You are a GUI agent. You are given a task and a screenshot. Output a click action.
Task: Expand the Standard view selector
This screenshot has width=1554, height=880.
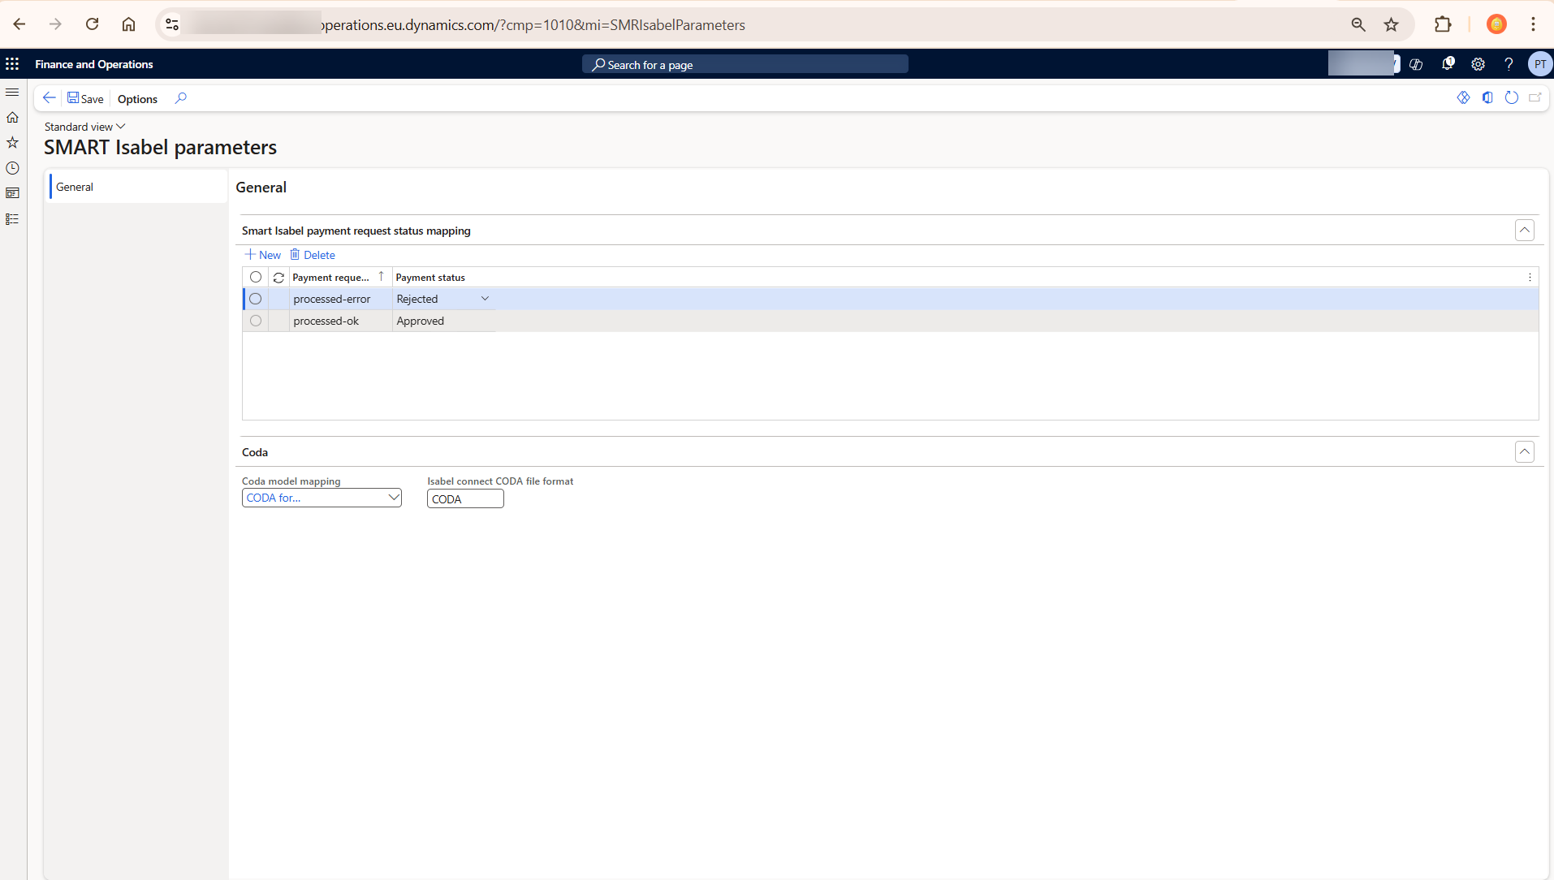85,127
